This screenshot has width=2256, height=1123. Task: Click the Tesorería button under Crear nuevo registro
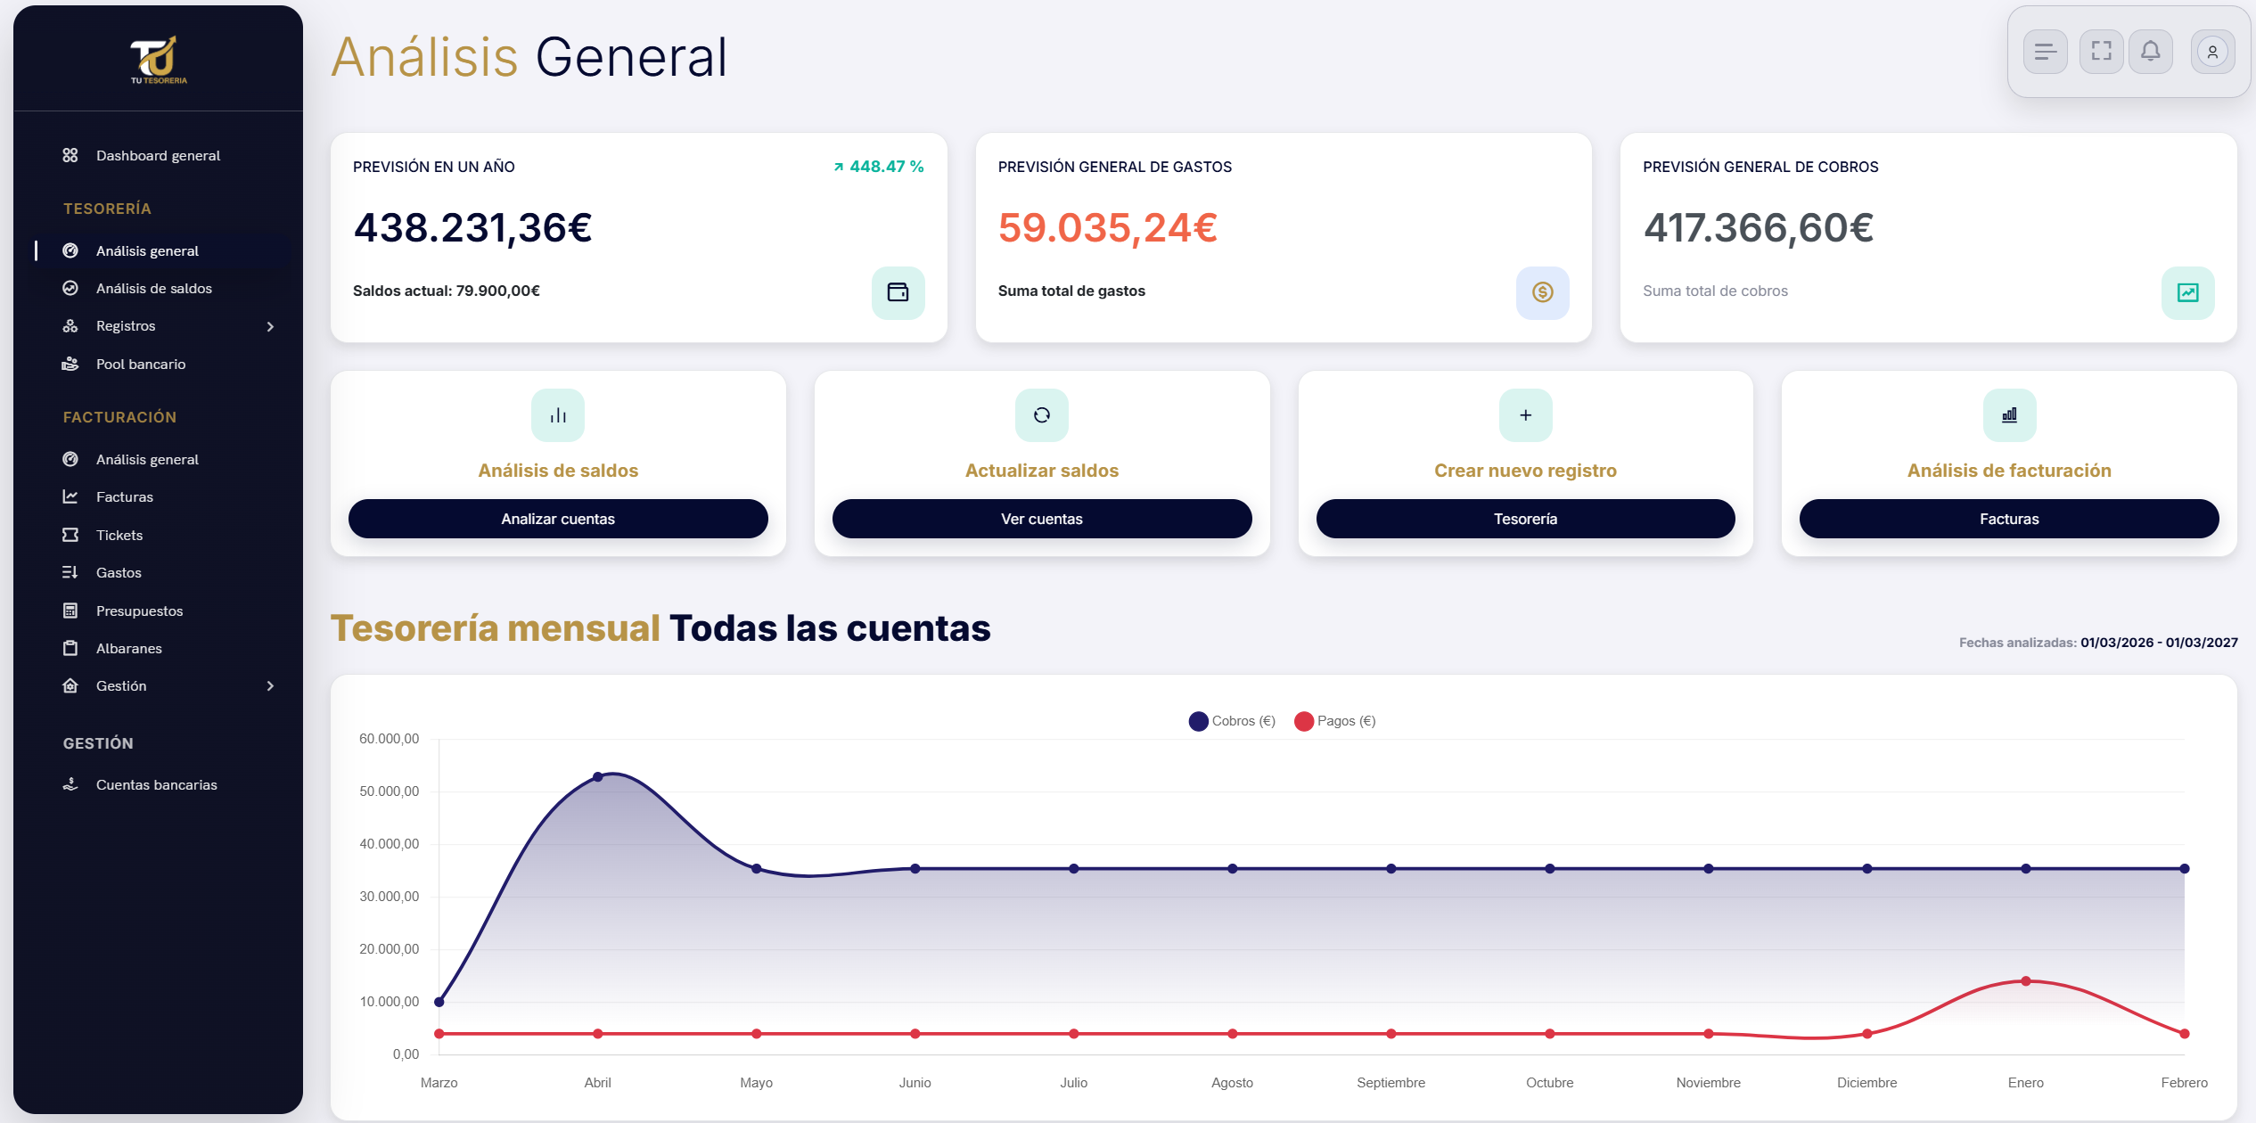1526,519
